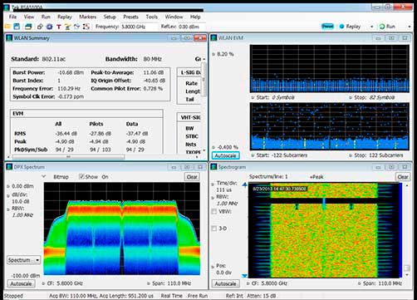417x300 pixels.
Task: Click the Stop: 82 Symbols value
Action: click(381, 97)
